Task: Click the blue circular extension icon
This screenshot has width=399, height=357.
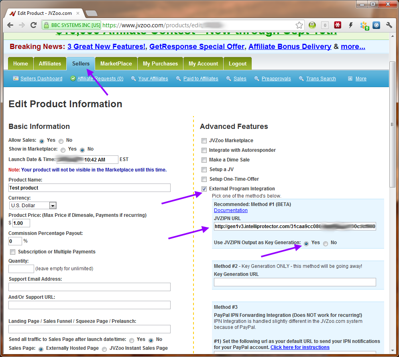Action: (x=377, y=25)
